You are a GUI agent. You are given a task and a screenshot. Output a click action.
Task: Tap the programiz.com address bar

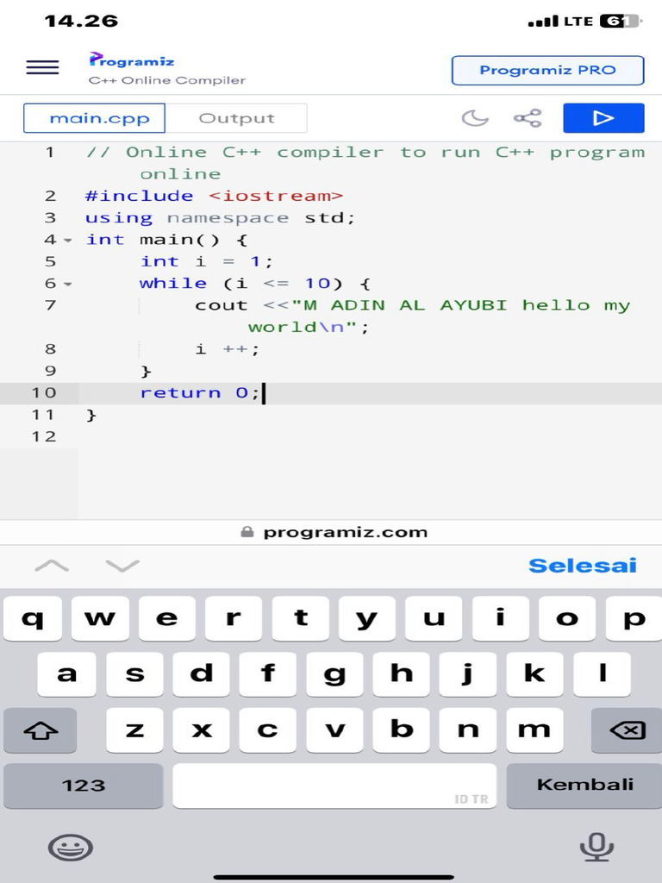pyautogui.click(x=334, y=532)
